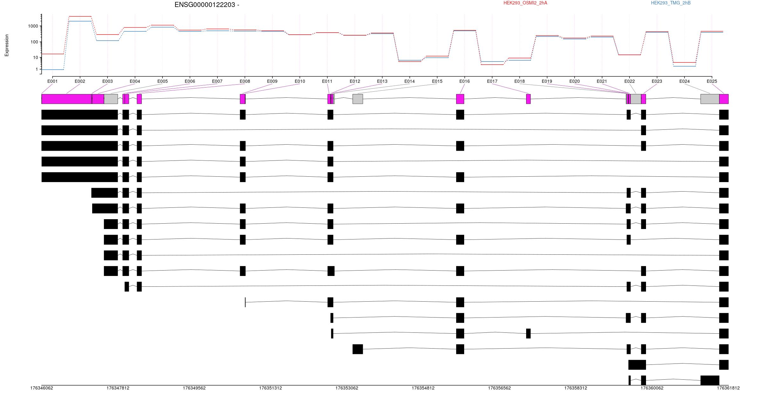This screenshot has width=763, height=393.
Task: Click exon label E003
Action: [107, 81]
